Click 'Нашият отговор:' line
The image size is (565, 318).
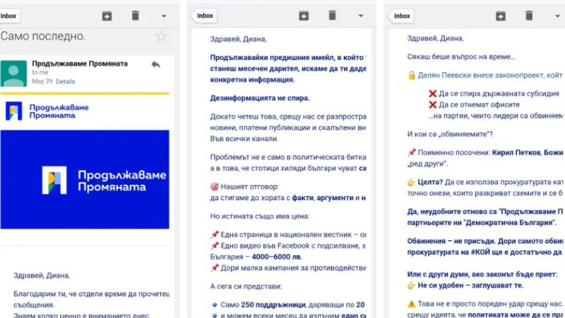tap(249, 187)
